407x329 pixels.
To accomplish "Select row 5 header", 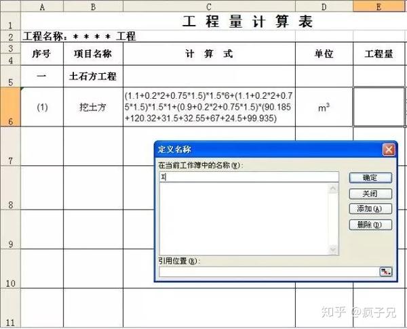I will coord(10,76).
